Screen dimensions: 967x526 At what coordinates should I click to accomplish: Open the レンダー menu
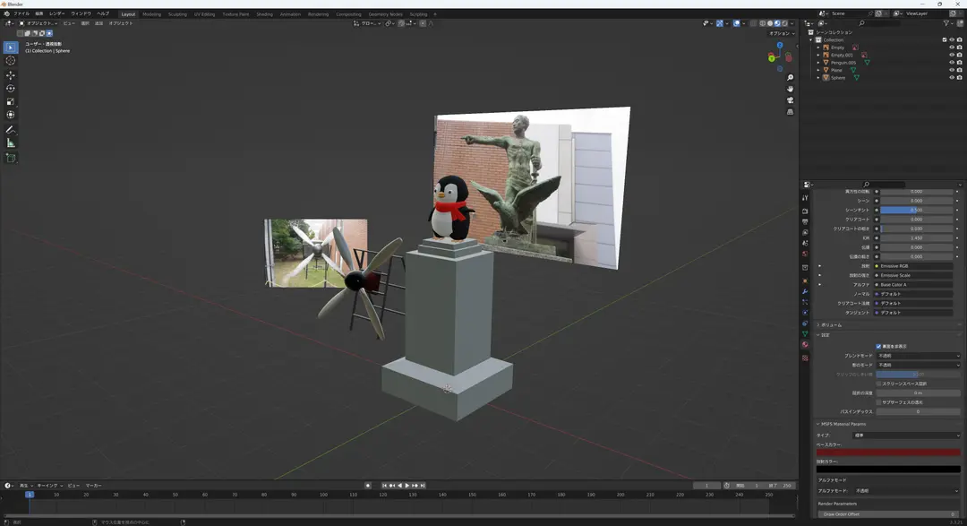point(56,13)
